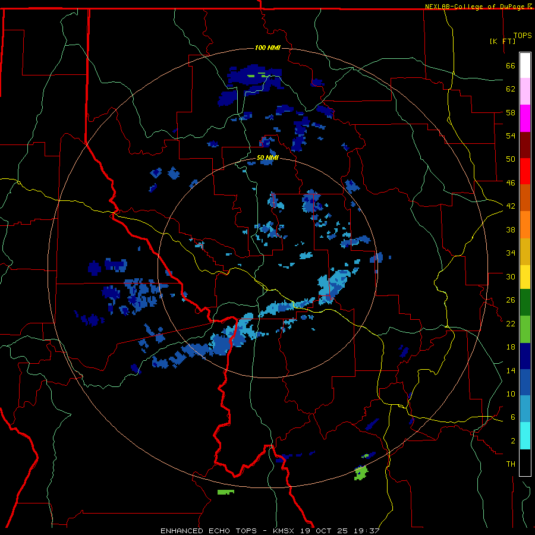The width and height of the screenshot is (535, 535).
Task: Click the 50 NMI range ring label
Action: pos(267,158)
